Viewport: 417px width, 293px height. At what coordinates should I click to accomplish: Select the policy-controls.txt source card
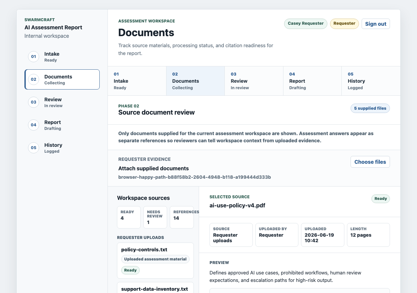coord(155,260)
